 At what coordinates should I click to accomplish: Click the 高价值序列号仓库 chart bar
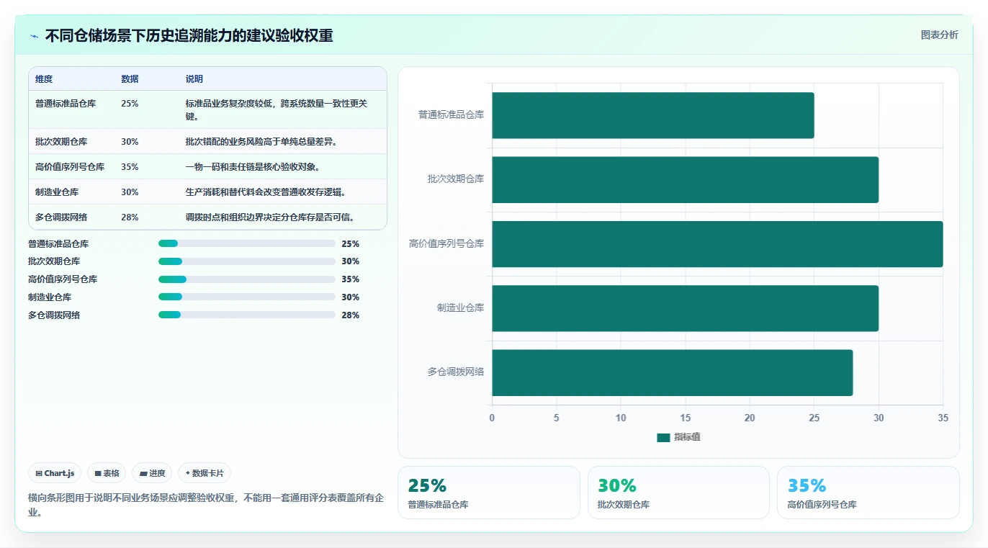tap(717, 243)
